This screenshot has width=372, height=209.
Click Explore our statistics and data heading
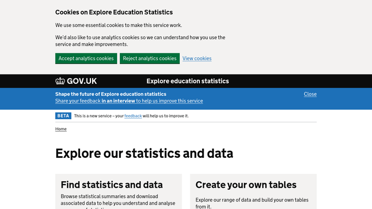pos(144,153)
